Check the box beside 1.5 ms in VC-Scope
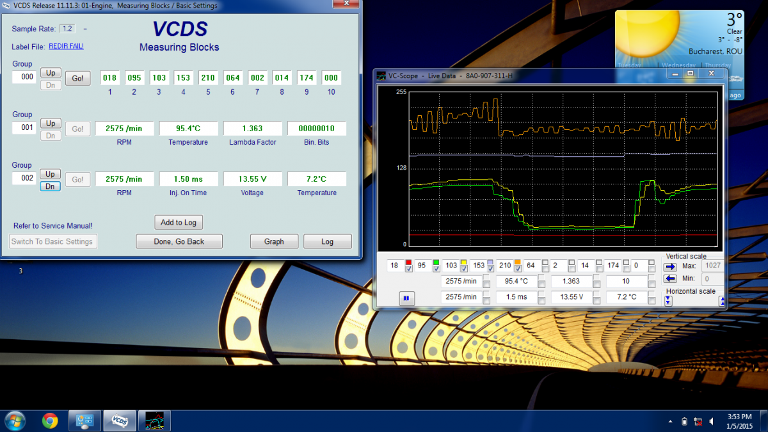Screen dimensions: 768x432 click(x=541, y=301)
